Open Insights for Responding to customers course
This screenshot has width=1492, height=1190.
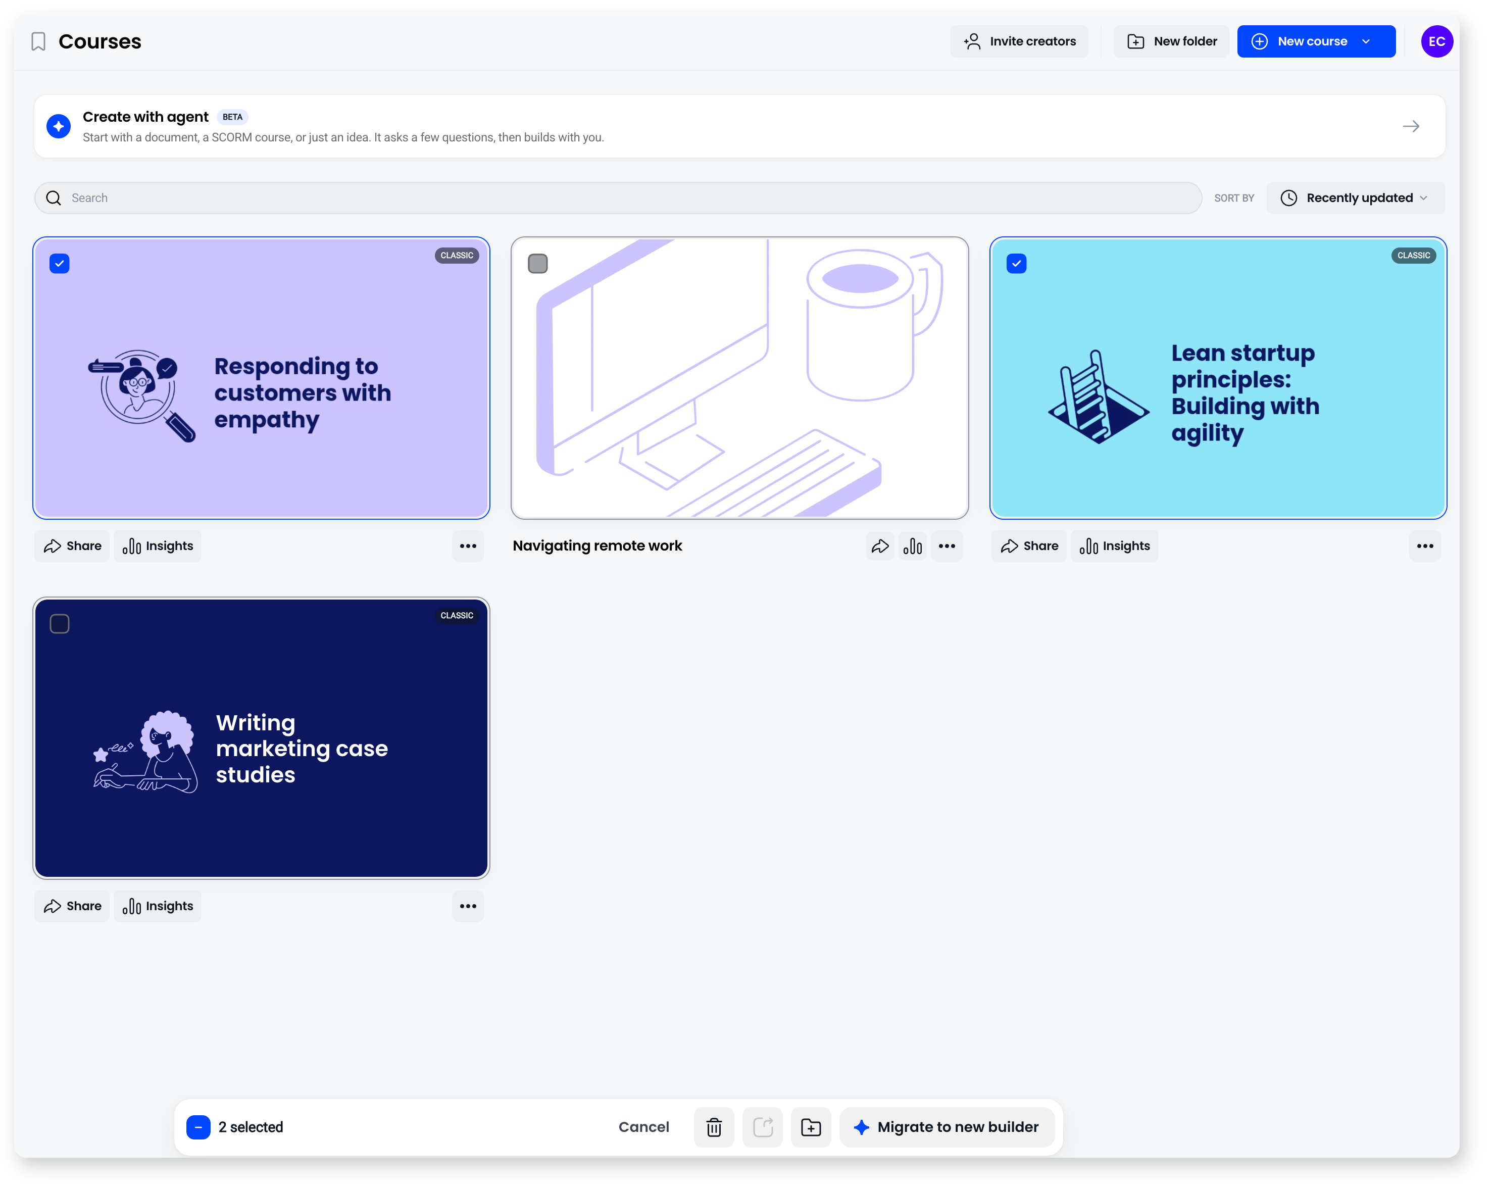pos(158,547)
